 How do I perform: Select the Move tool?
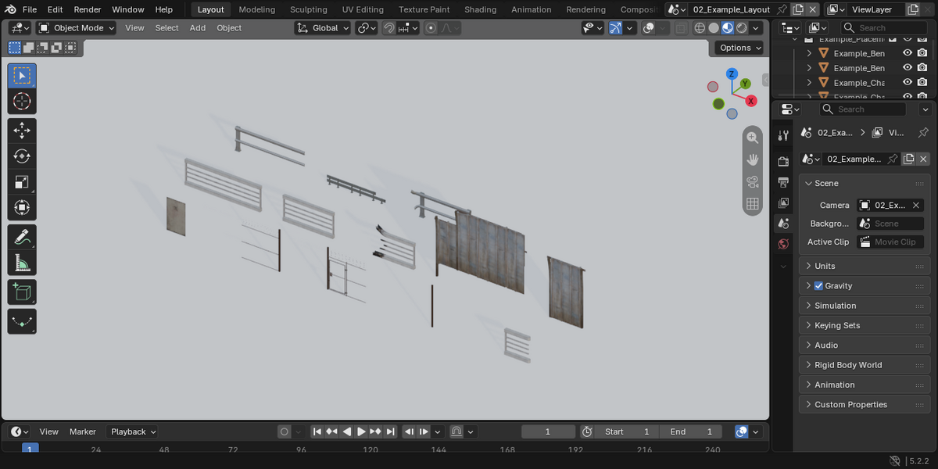[x=22, y=131]
